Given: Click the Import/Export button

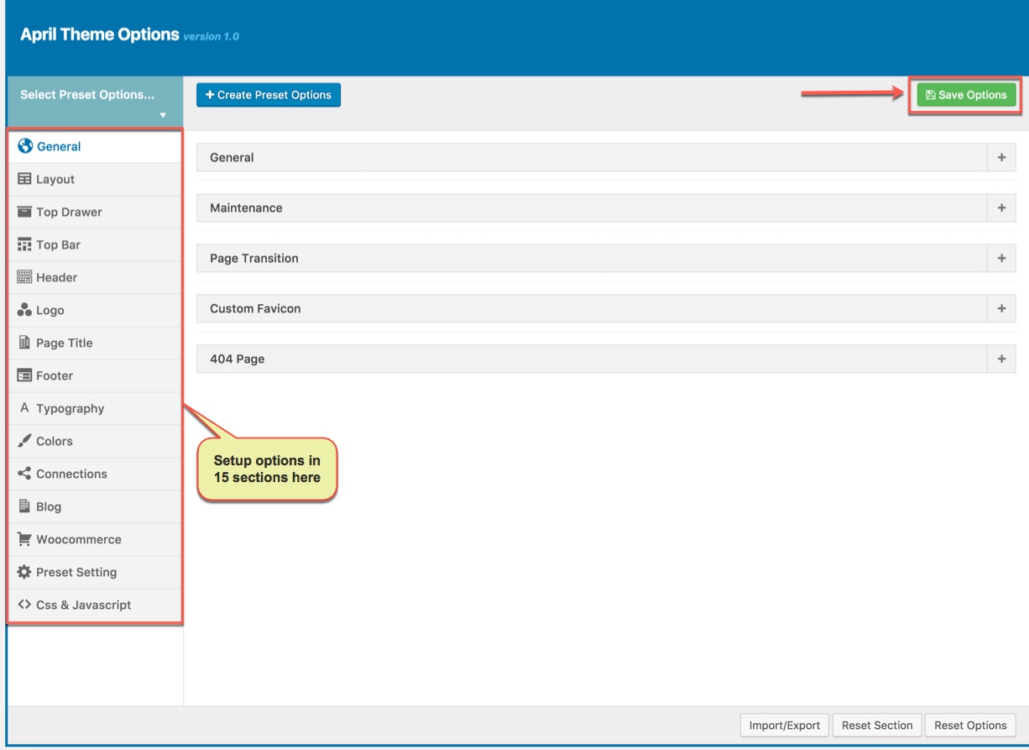Looking at the screenshot, I should [x=785, y=725].
